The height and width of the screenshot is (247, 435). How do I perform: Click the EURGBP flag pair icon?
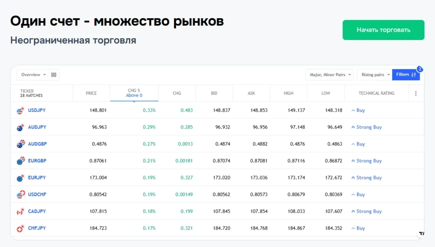pos(20,161)
